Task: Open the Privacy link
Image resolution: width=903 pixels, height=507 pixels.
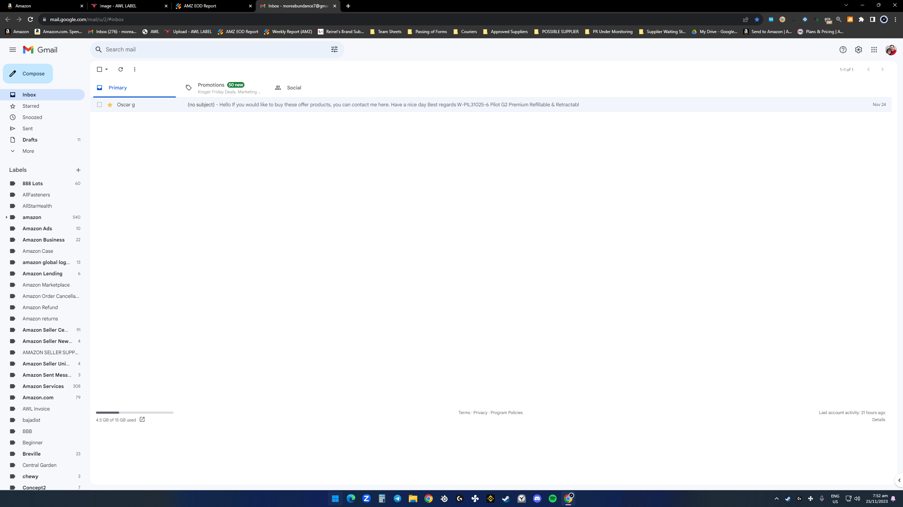Action: (x=480, y=413)
